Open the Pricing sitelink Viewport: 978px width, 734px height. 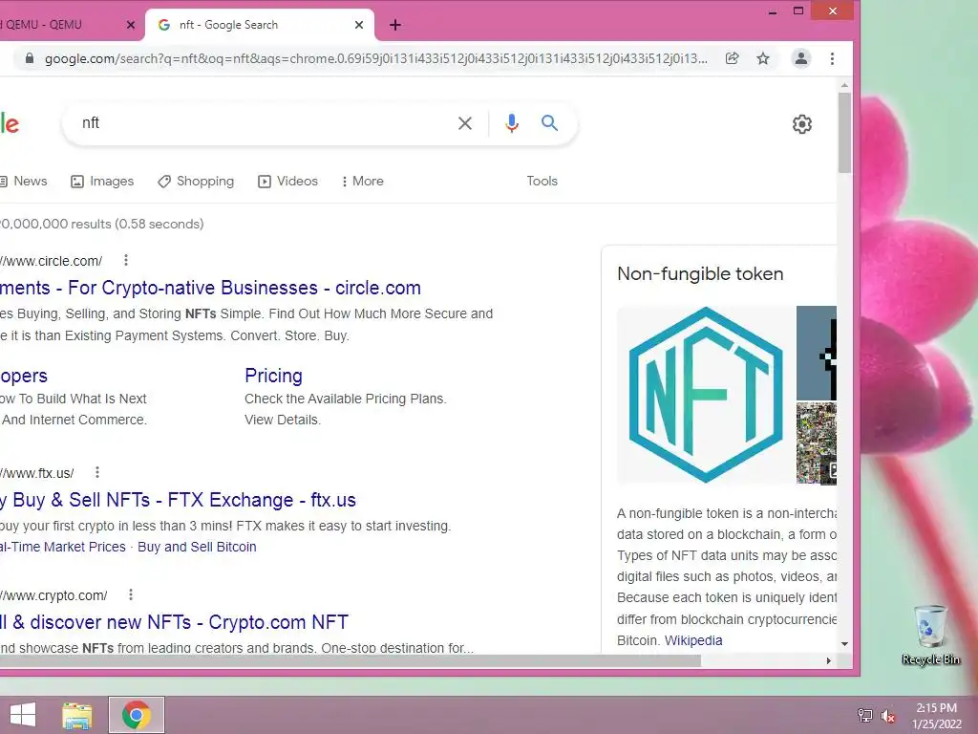(x=273, y=376)
